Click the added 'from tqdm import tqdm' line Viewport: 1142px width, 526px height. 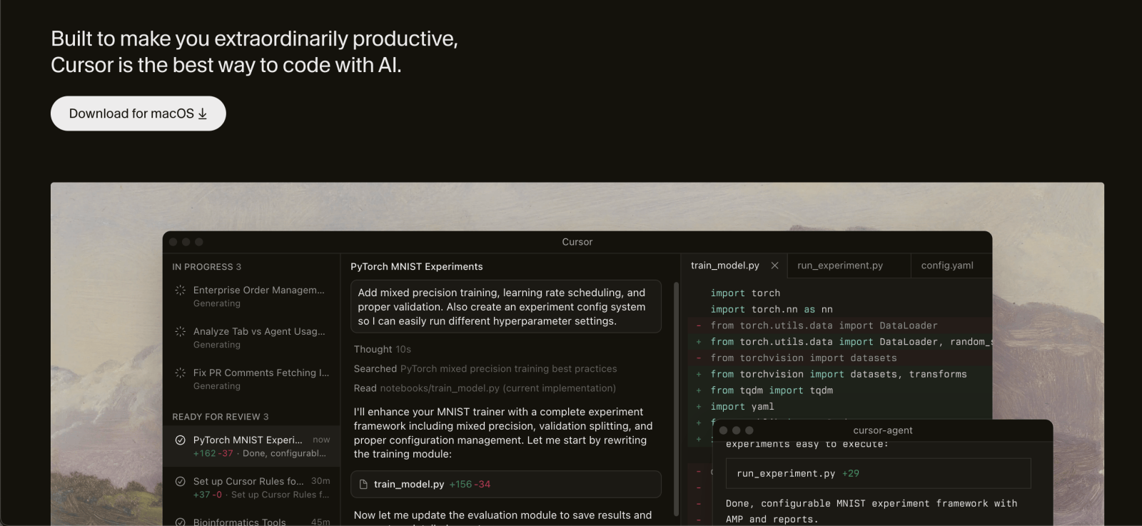(772, 391)
